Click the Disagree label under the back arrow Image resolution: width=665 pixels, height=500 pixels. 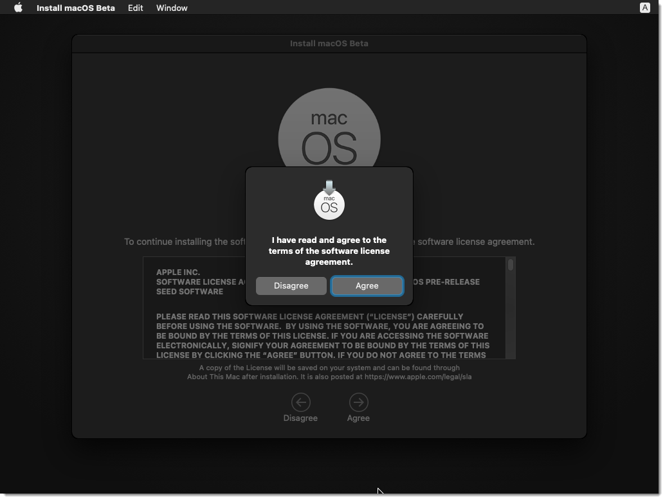pos(300,418)
